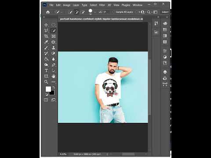This screenshot has height=158, width=211.
Task: Open the Paths panel icon
Action: point(165,84)
